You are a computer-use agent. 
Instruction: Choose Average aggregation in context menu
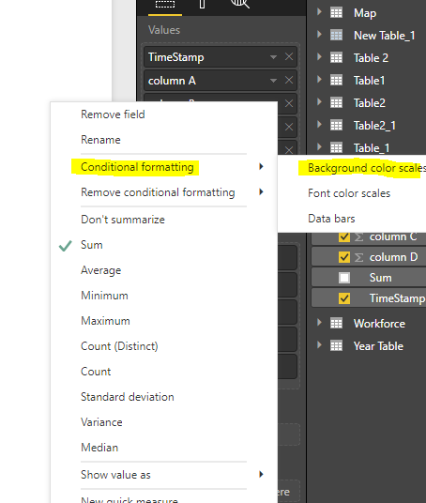[101, 270]
